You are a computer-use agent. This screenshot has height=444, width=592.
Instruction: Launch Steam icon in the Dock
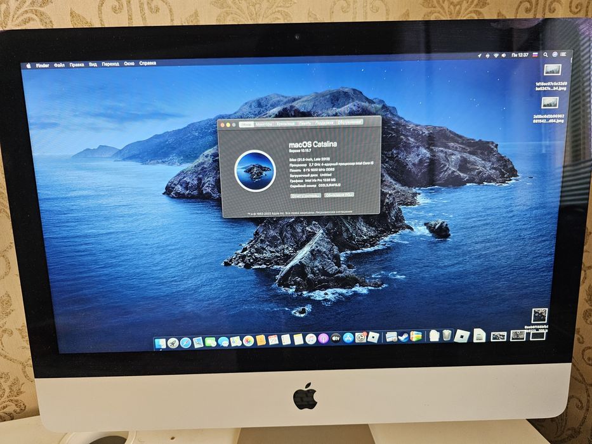[404, 337]
